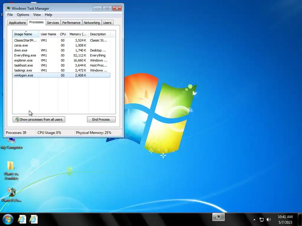This screenshot has width=302, height=226.
Task: Click Show processes from all users
Action: pos(39,119)
